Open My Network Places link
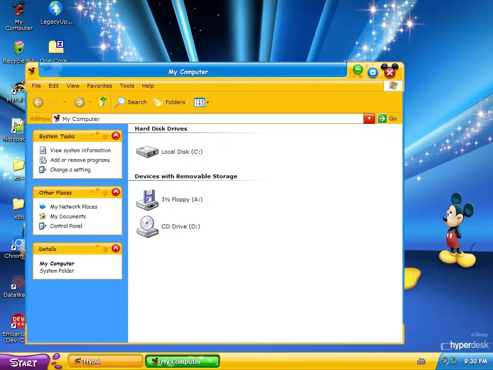 pyautogui.click(x=74, y=207)
